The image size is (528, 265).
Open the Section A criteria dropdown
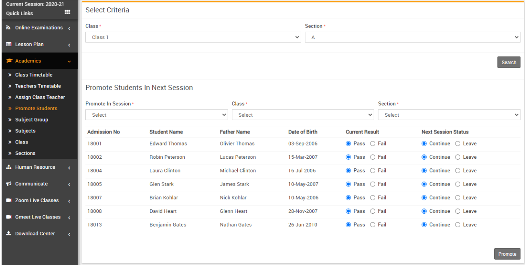coord(412,37)
